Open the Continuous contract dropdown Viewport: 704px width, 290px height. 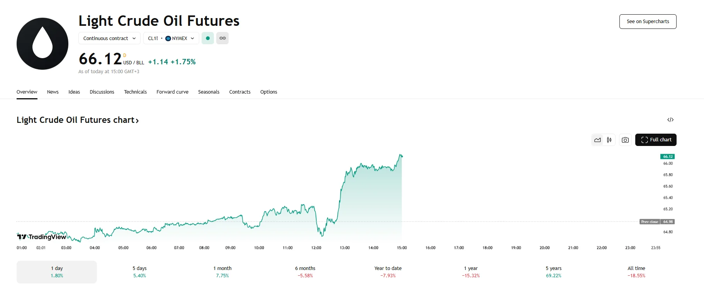[x=109, y=38]
